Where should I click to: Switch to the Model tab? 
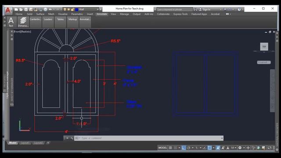13,143
